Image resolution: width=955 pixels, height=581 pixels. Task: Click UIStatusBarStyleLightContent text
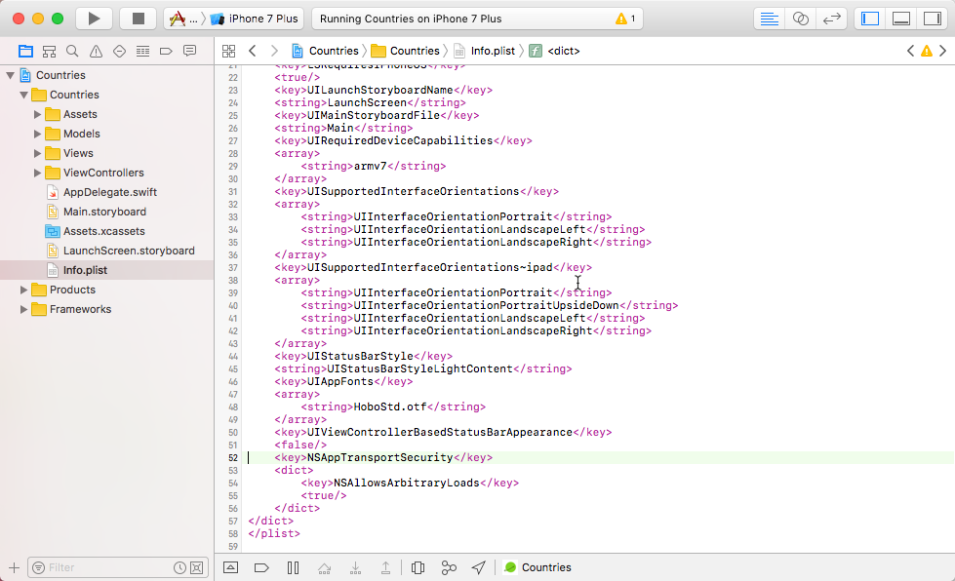420,369
